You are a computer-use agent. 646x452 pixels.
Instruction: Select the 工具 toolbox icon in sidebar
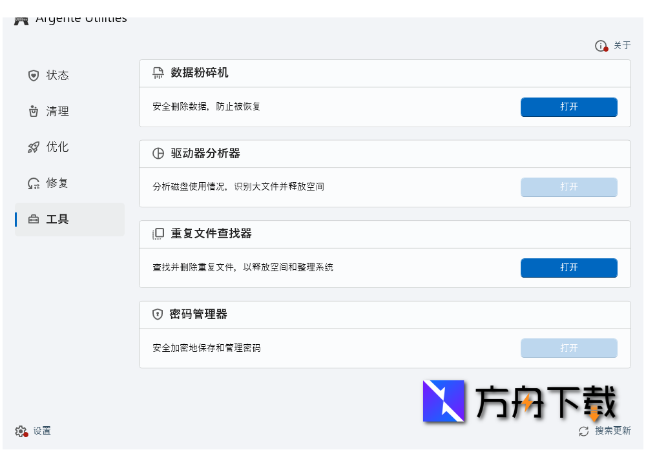click(x=33, y=219)
